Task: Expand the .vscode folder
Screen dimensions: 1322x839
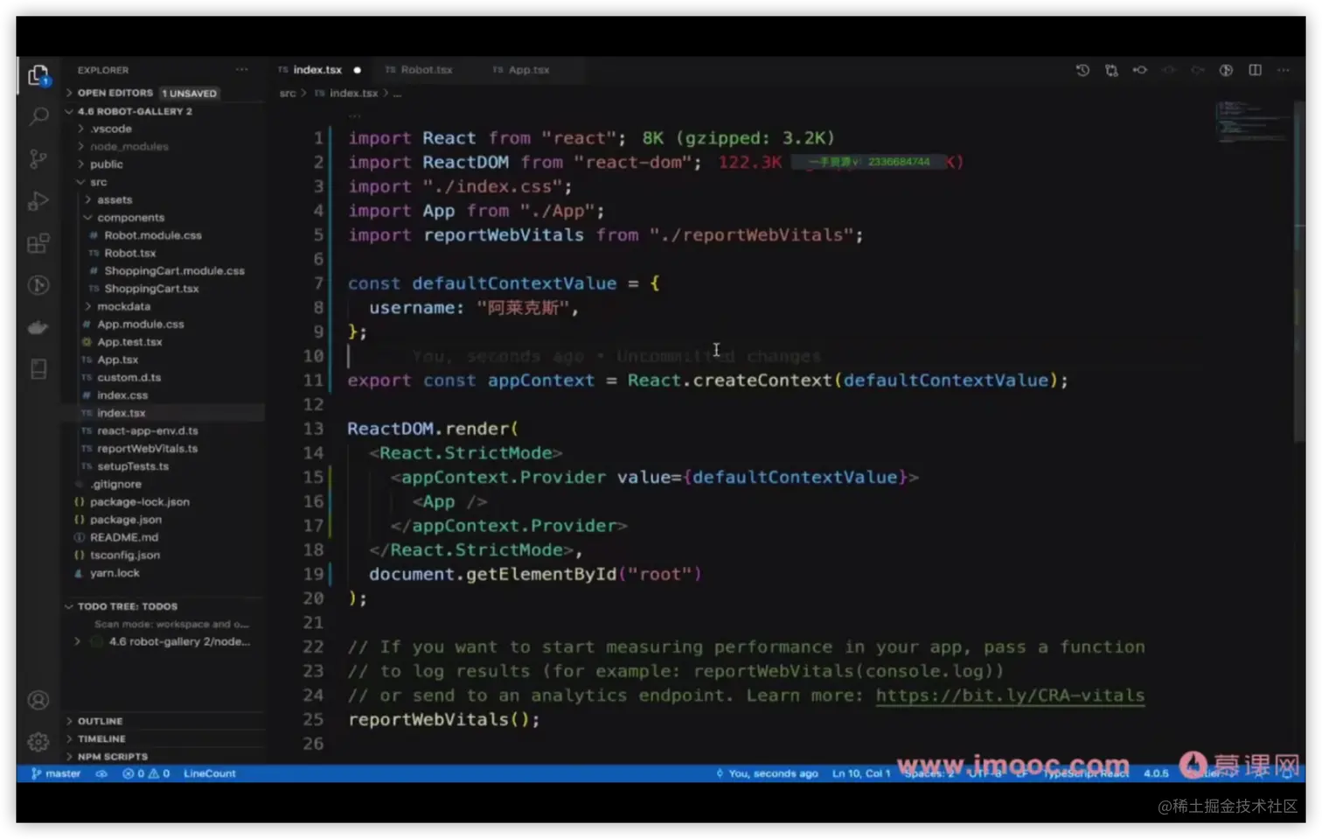Action: coord(111,129)
